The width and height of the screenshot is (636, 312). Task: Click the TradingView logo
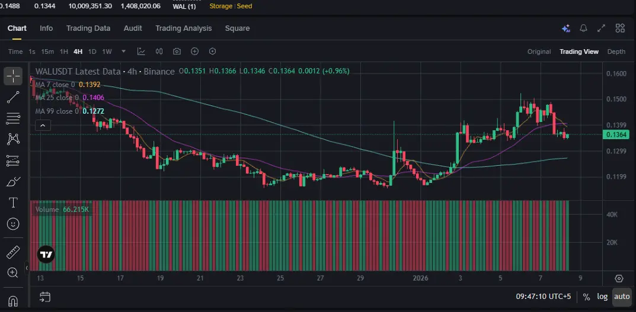(46, 255)
